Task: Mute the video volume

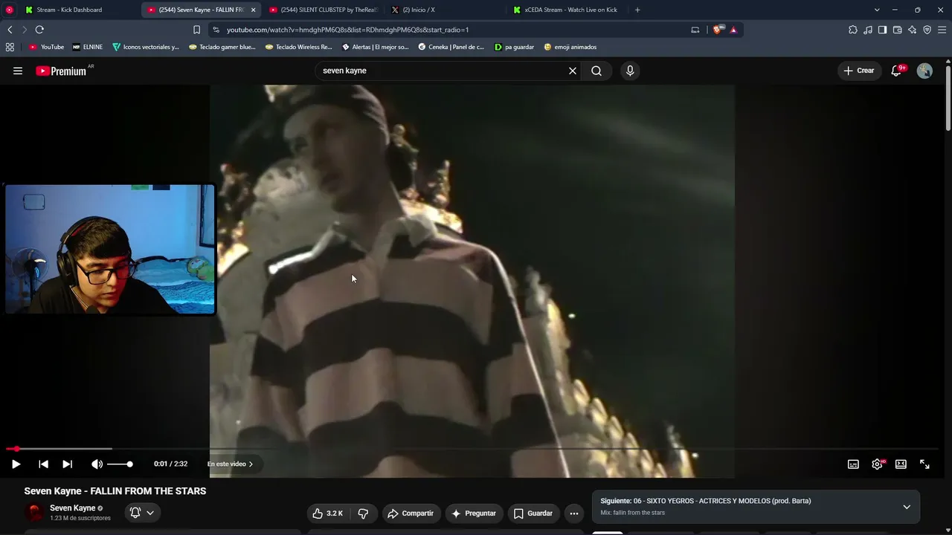Action: click(97, 464)
